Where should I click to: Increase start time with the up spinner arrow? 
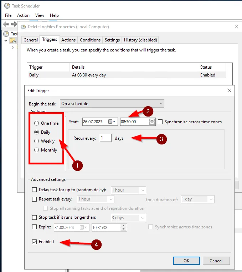click(152, 120)
